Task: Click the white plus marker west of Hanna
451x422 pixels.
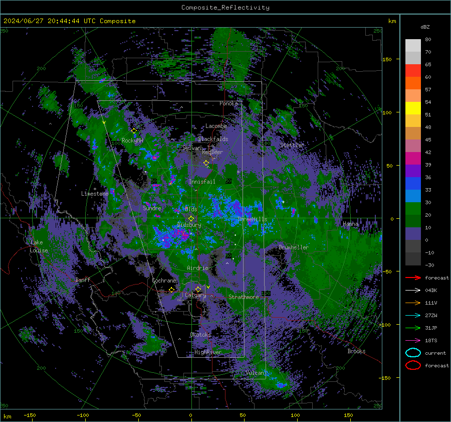Action: pos(283,202)
